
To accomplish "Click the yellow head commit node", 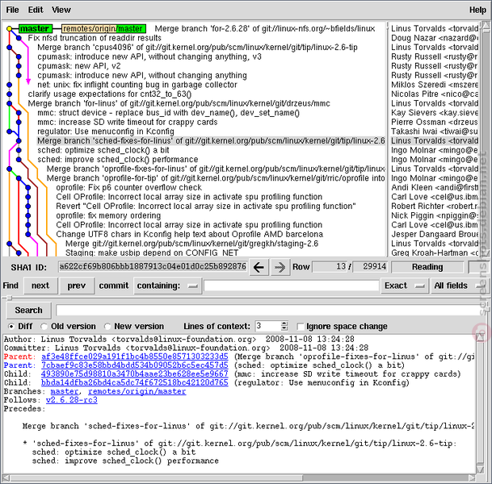I will click(x=9, y=29).
